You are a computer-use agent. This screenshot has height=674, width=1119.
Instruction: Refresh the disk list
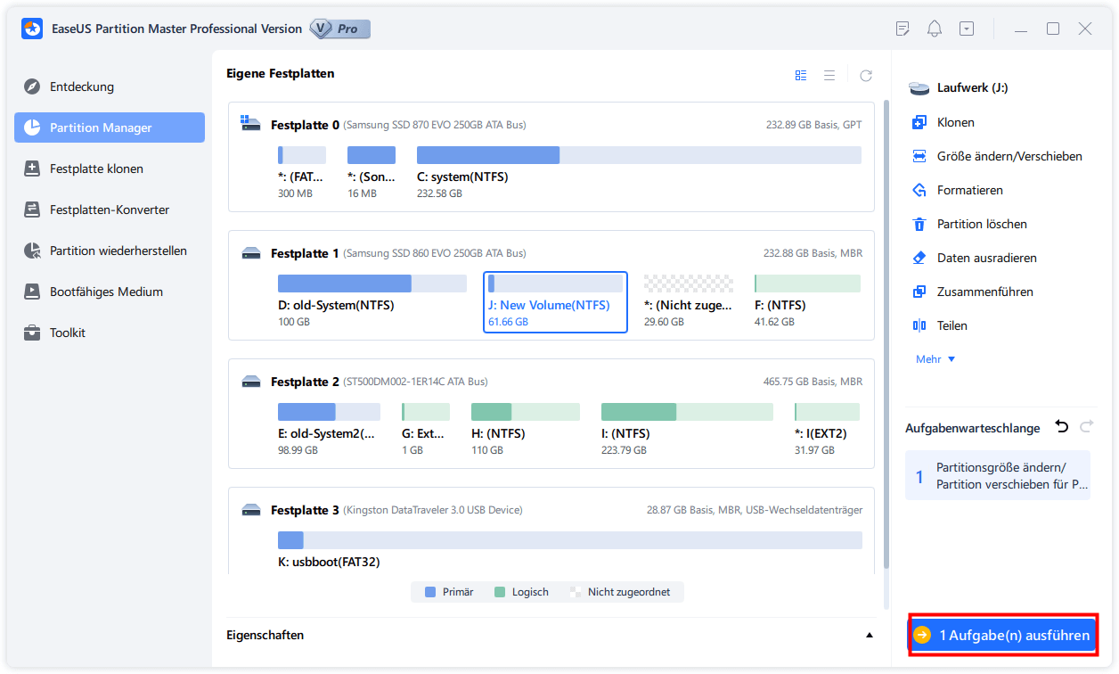coord(866,76)
